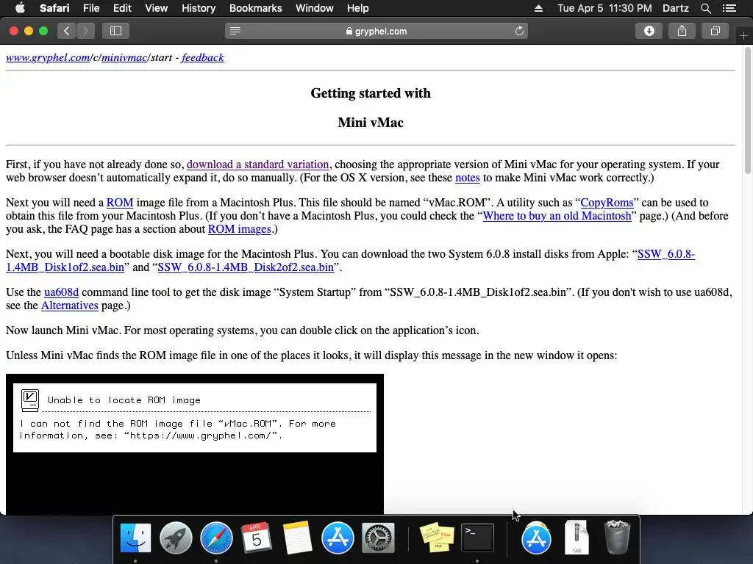This screenshot has width=753, height=564.
Task: Open the Bookmarks menu
Action: [x=255, y=8]
